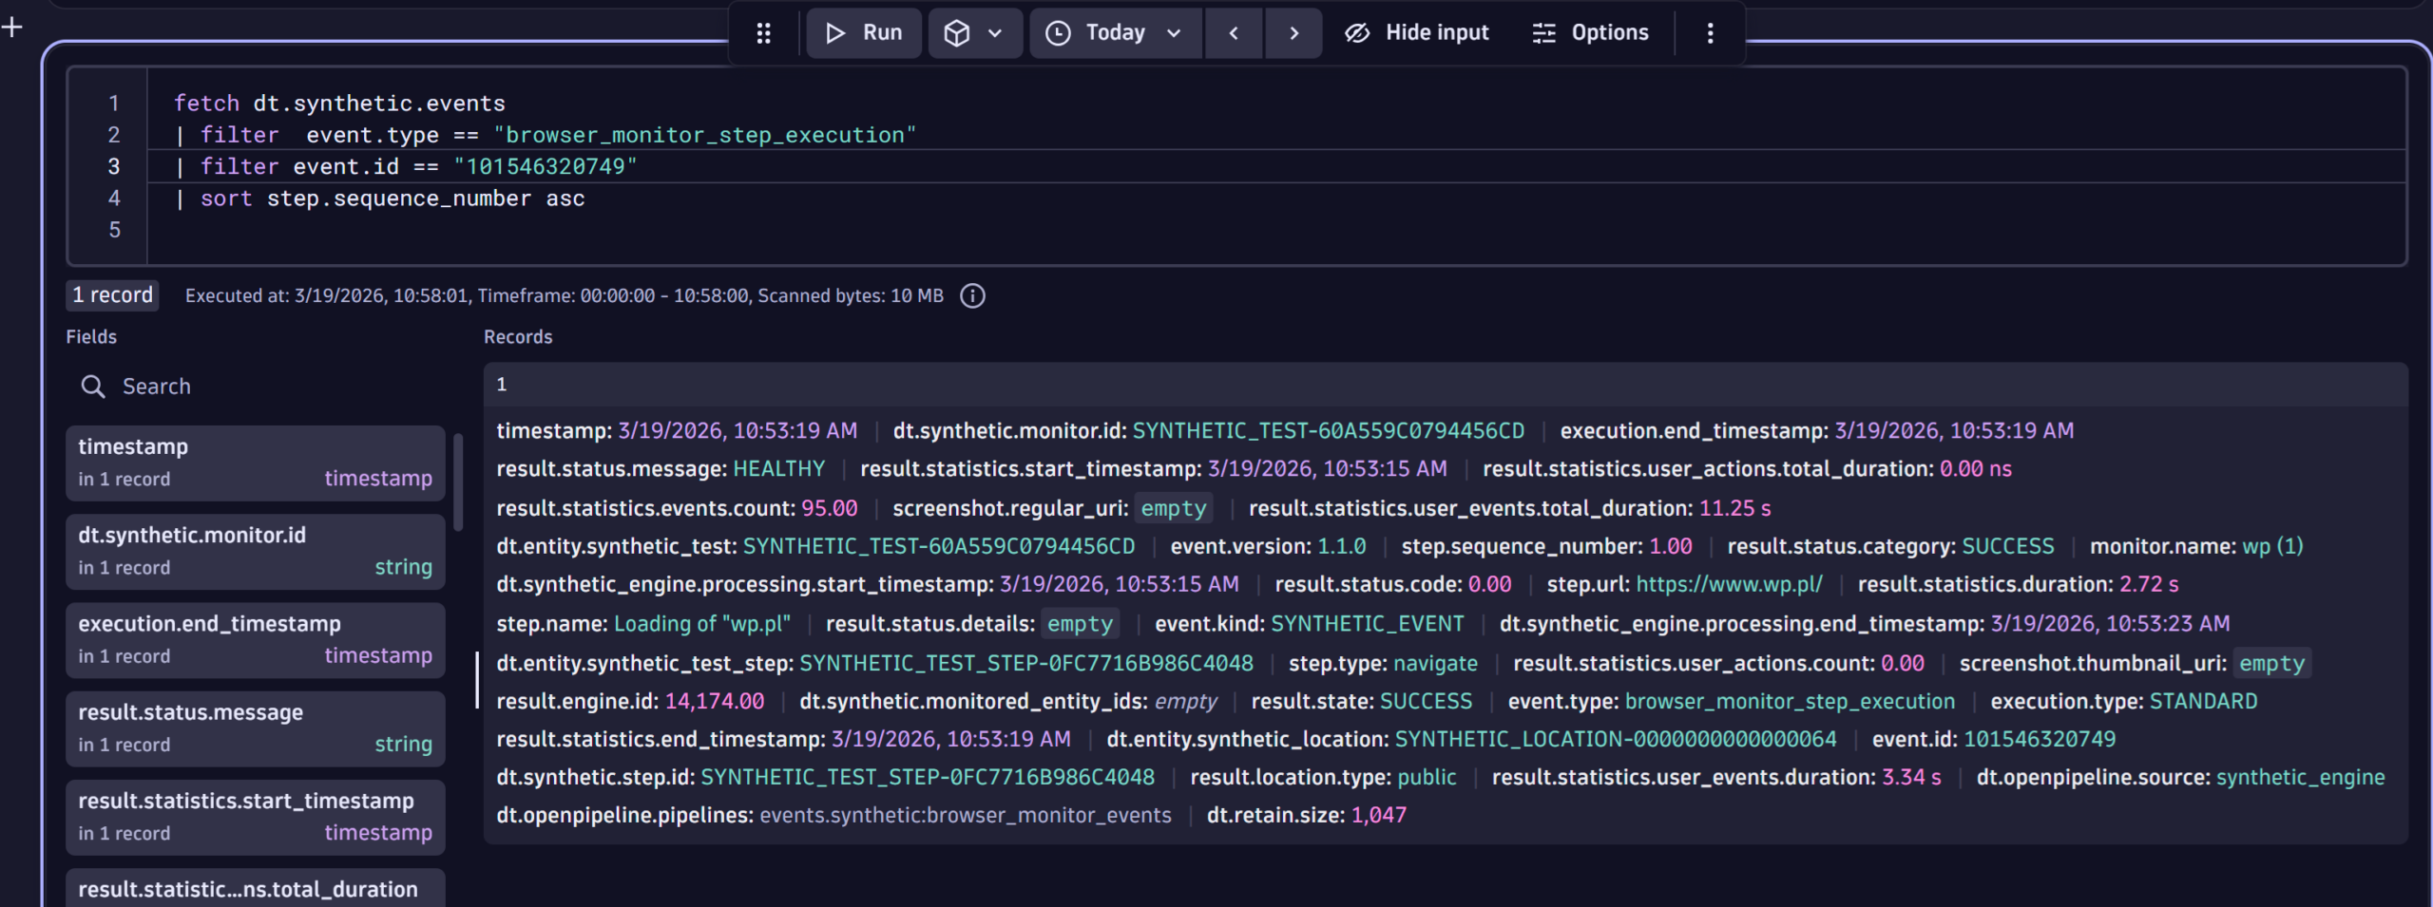Click line 4 of the query editor
Viewport: 2433px width, 907px height.
(x=380, y=198)
